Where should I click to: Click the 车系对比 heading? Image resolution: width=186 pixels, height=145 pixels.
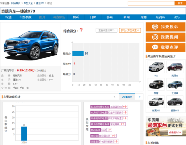click(153, 143)
